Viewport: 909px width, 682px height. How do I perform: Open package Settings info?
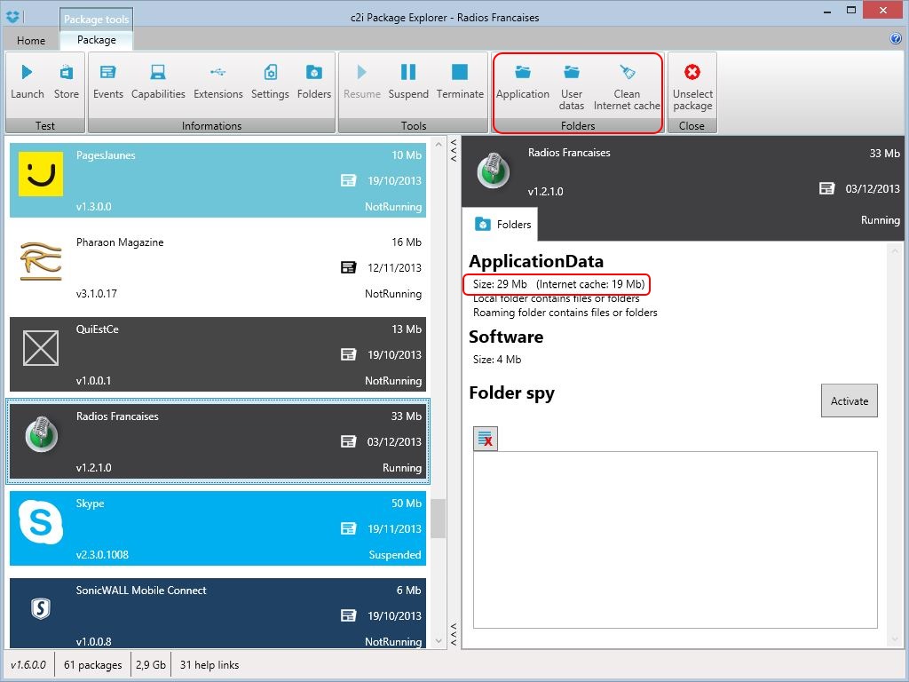tap(270, 83)
